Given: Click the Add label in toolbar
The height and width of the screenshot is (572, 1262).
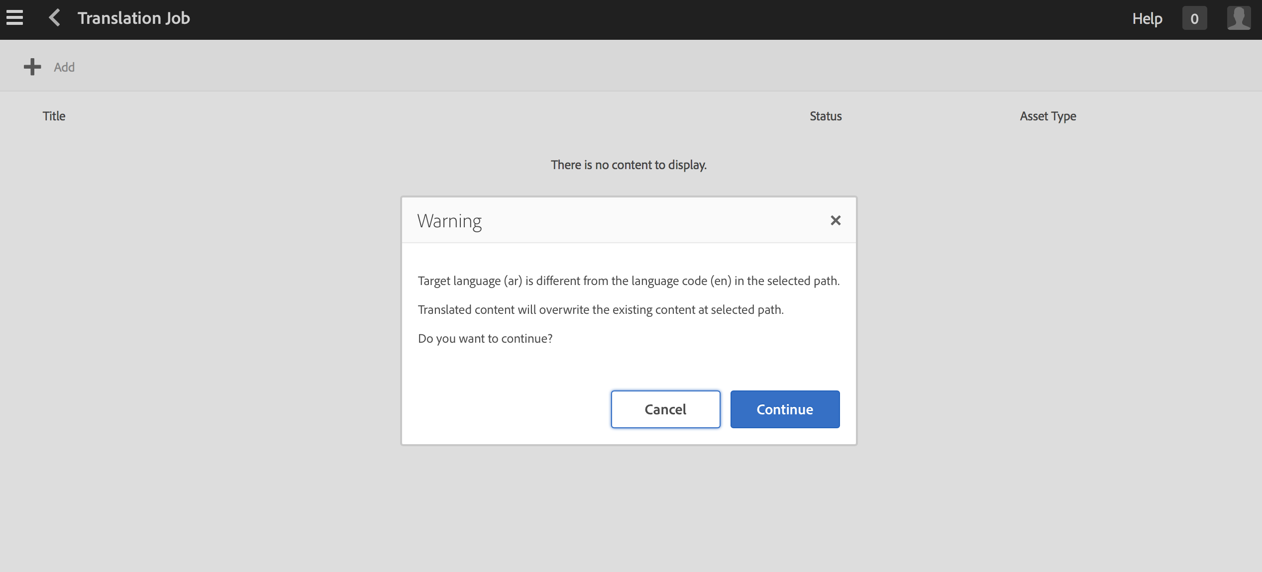Looking at the screenshot, I should tap(64, 67).
